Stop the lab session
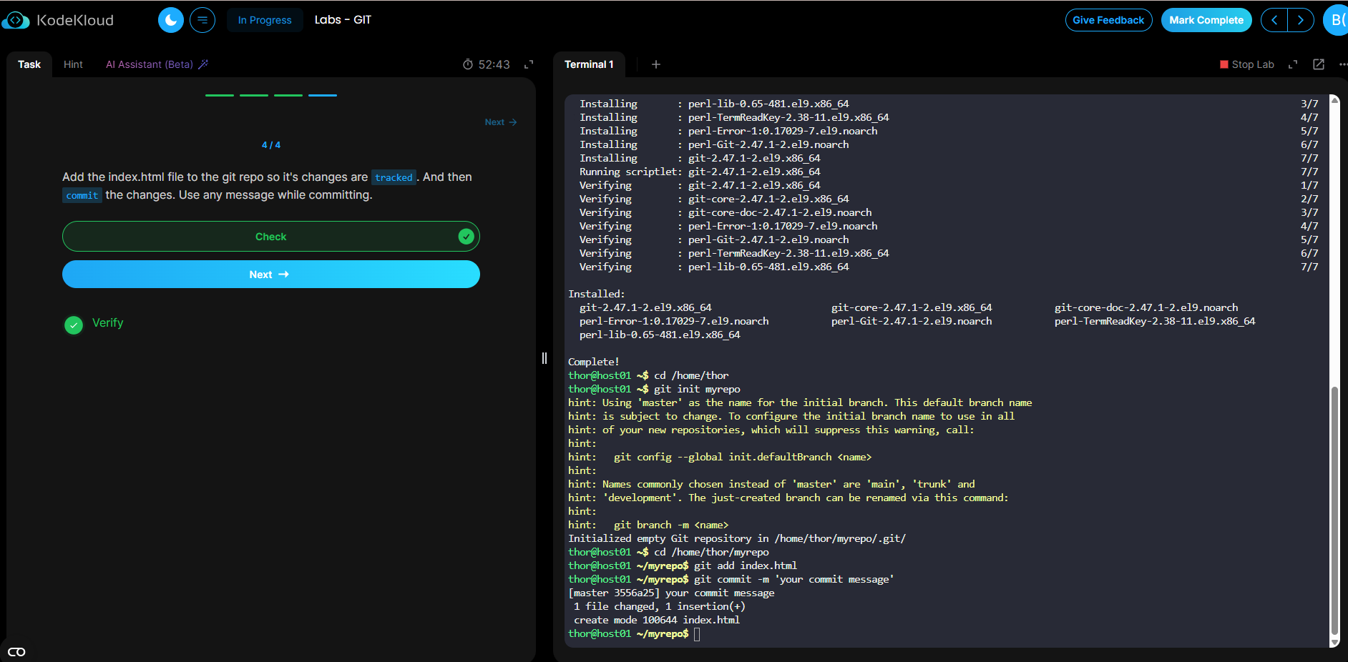 point(1246,64)
